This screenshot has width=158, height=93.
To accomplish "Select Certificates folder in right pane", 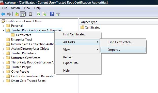I will point(92,28).
